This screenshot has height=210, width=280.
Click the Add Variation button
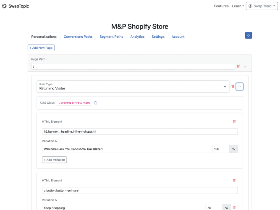click(x=54, y=160)
